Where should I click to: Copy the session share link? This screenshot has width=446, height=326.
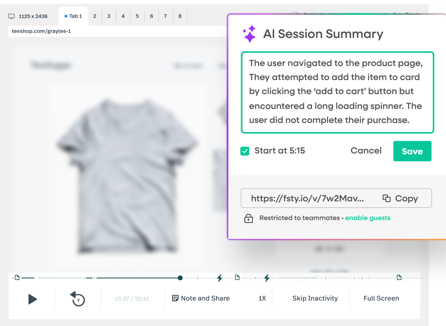pos(400,198)
